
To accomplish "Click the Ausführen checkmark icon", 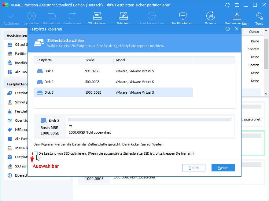I will coord(11,16).
